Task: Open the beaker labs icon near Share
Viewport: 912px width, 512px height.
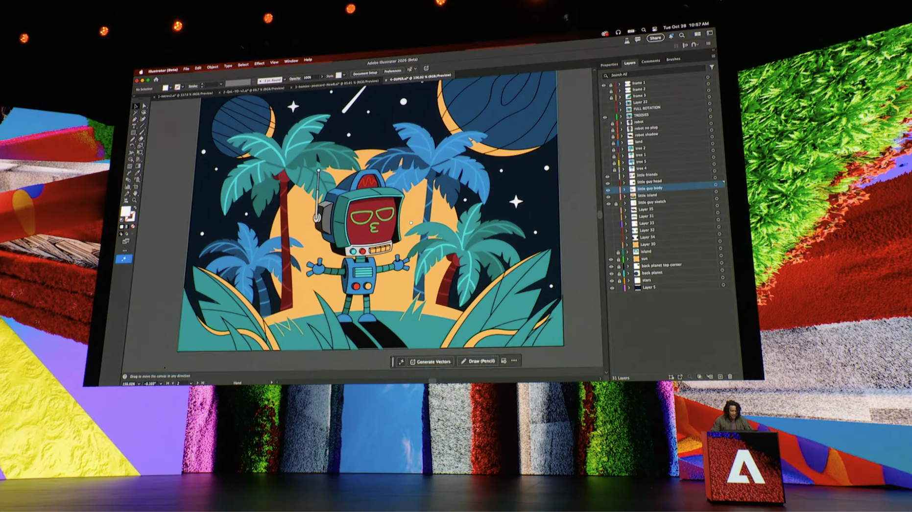Action: 626,41
